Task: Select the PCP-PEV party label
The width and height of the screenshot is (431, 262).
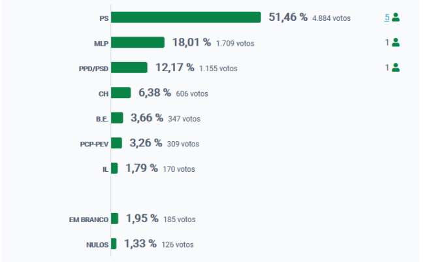Action: pos(94,144)
